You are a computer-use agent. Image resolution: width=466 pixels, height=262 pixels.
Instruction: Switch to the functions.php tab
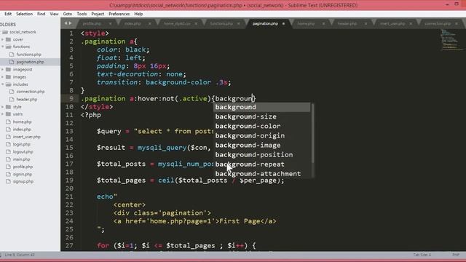pyautogui.click(x=221, y=23)
